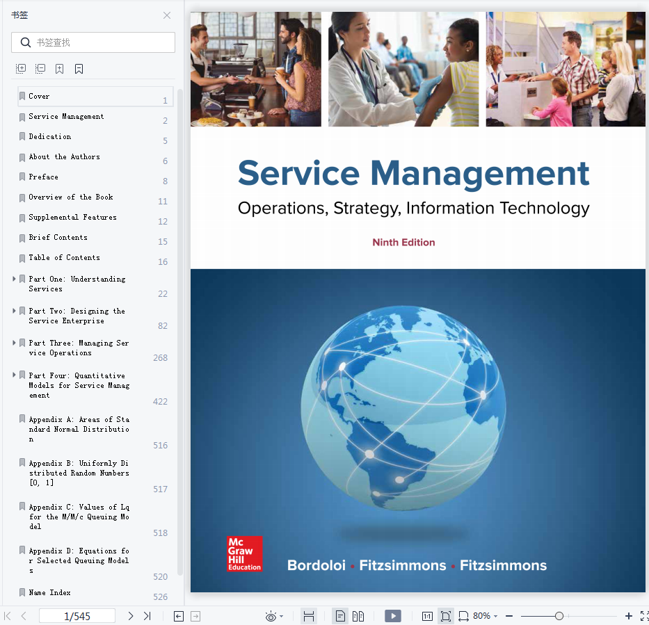649x625 pixels.
Task: Add a new bookmark icon
Action: point(60,69)
